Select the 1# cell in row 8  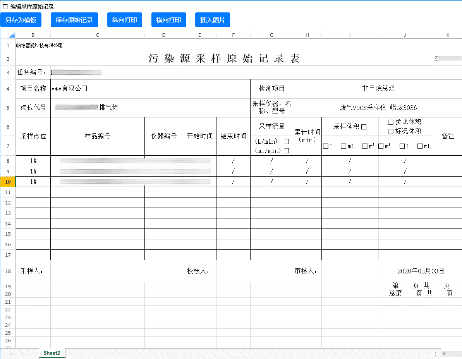pyautogui.click(x=33, y=161)
